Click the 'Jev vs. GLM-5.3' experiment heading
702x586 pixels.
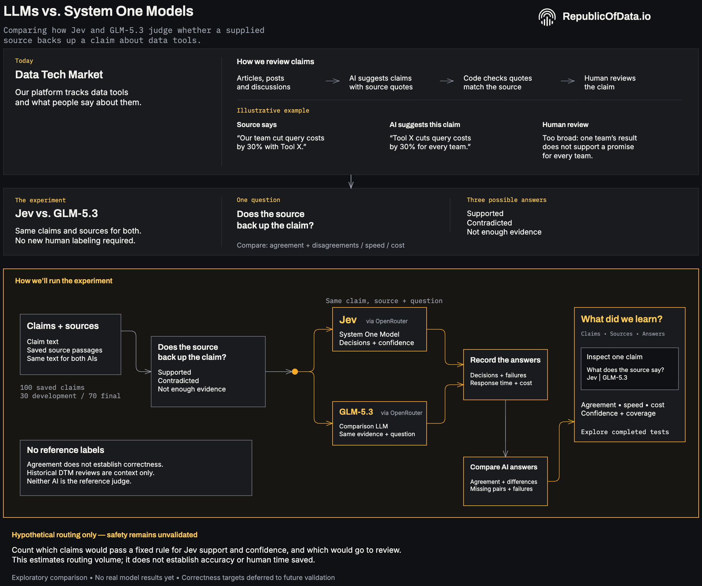[x=56, y=213]
